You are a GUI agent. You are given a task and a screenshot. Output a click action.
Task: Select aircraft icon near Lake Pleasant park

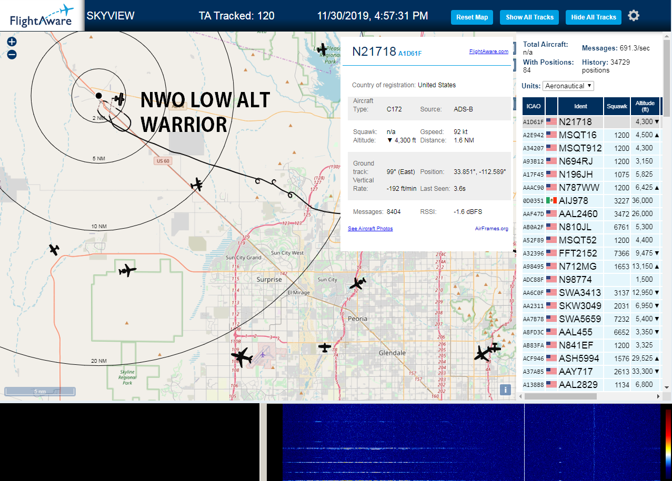(x=322, y=49)
